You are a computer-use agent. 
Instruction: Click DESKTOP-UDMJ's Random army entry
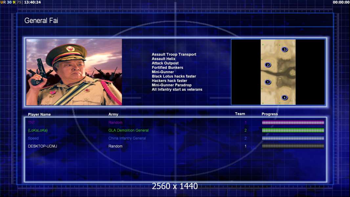point(115,146)
